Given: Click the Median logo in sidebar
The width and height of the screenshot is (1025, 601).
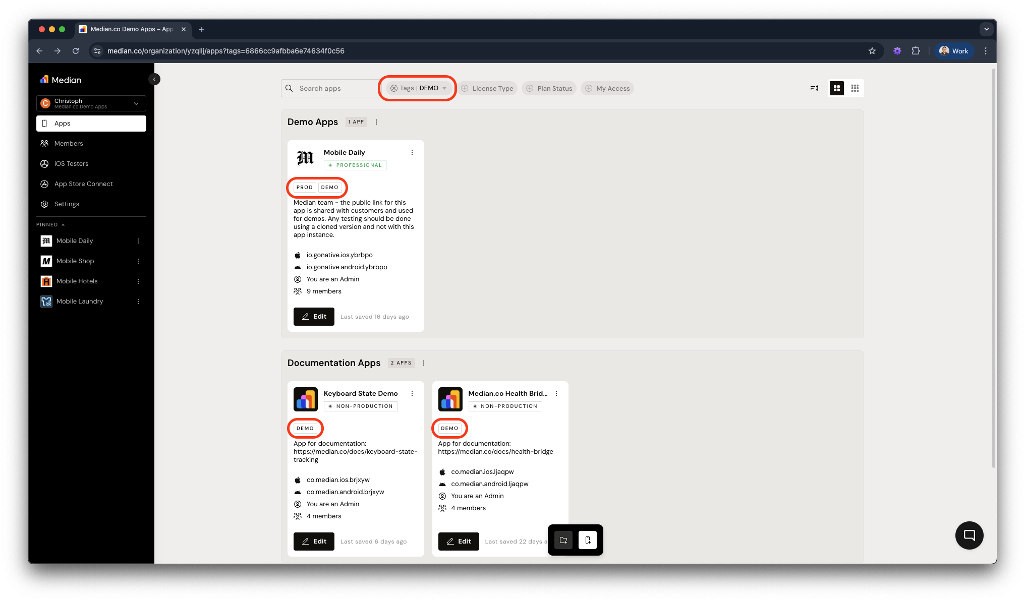Looking at the screenshot, I should tap(61, 80).
